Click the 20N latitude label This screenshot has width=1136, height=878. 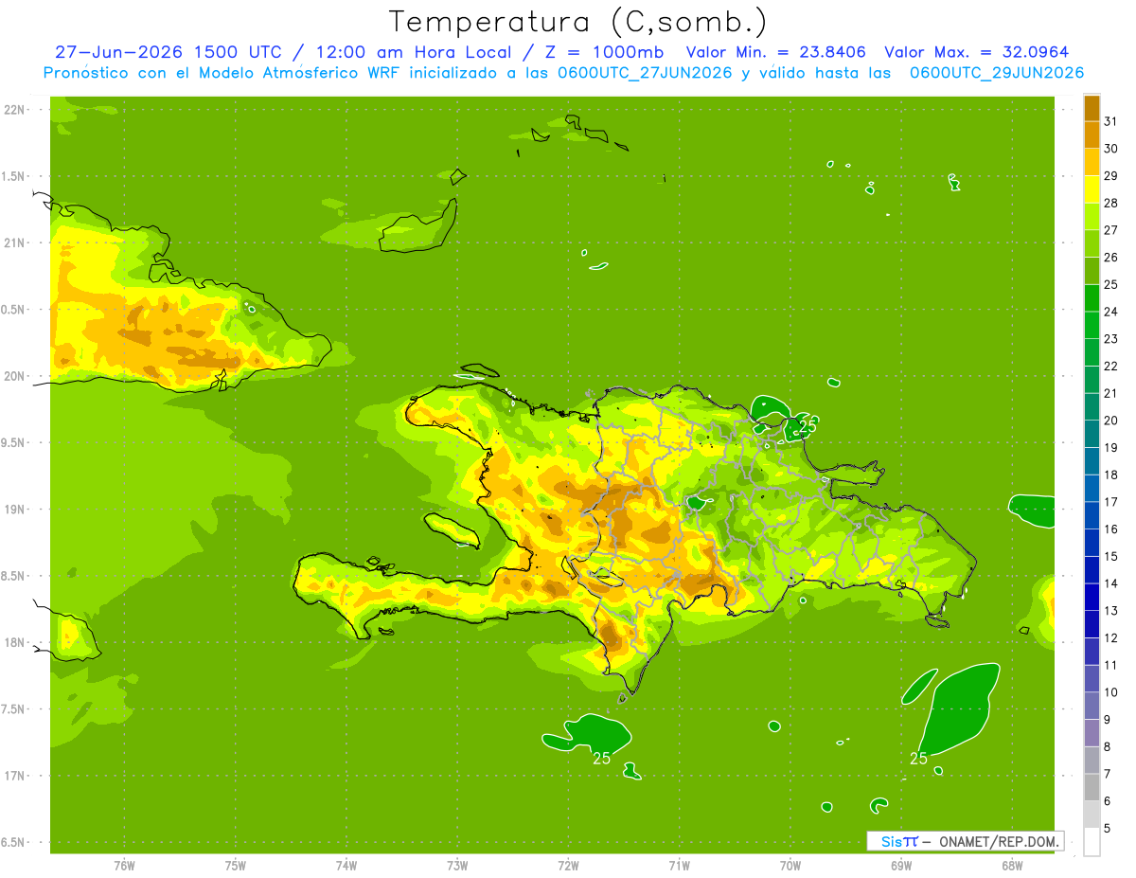tap(15, 376)
